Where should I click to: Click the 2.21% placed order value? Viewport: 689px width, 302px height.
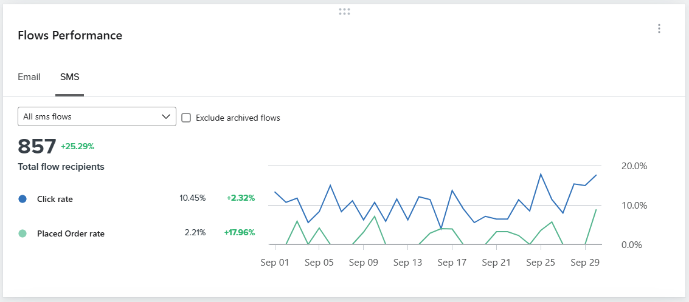coord(195,232)
